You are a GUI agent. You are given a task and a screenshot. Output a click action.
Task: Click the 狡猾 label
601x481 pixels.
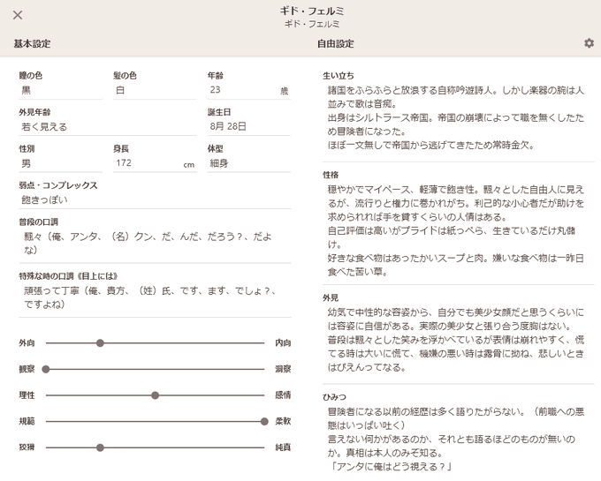coord(27,447)
